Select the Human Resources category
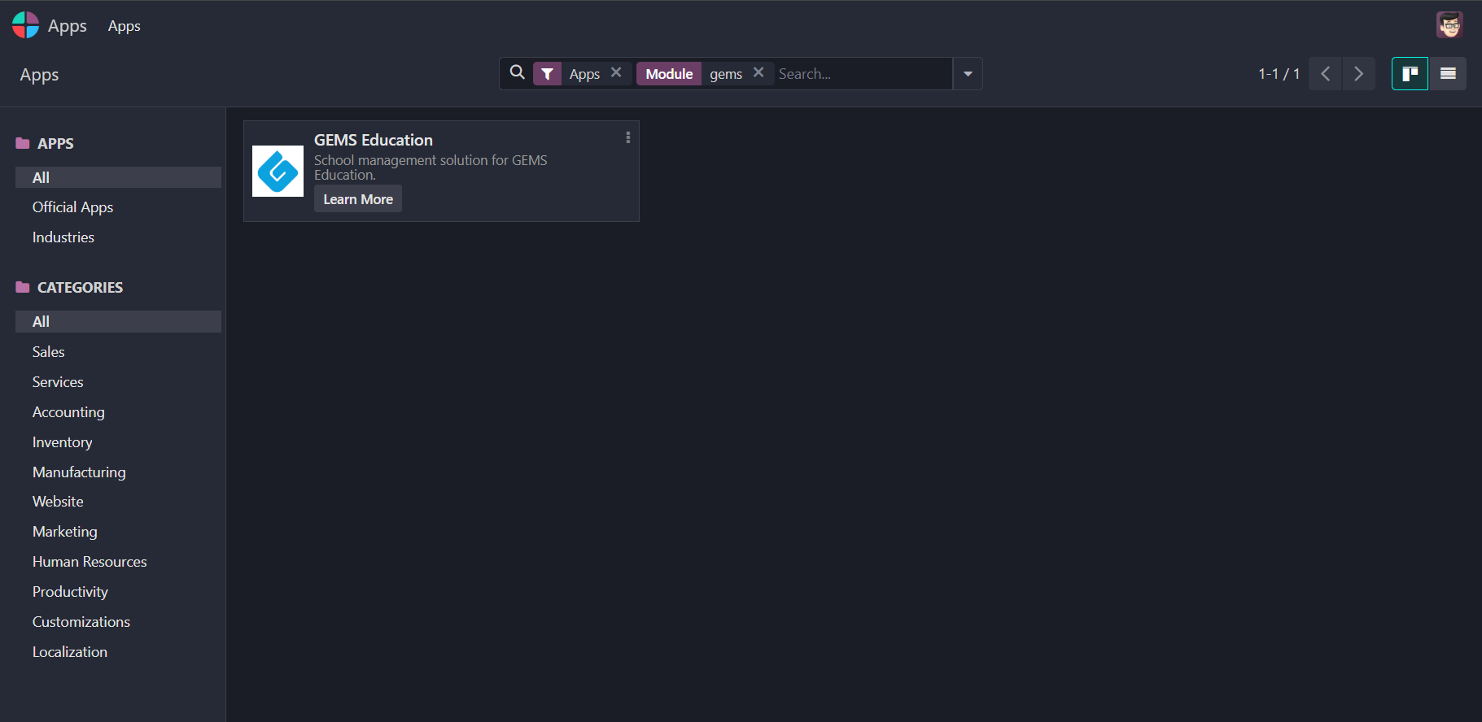The image size is (1482, 722). click(x=90, y=562)
